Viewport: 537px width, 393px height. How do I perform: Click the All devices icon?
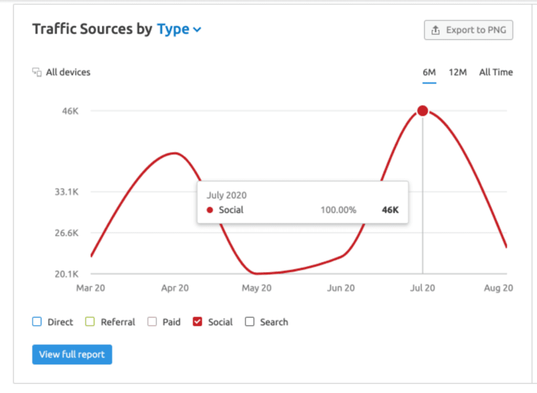37,72
